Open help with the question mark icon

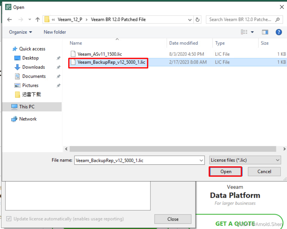click(x=278, y=32)
